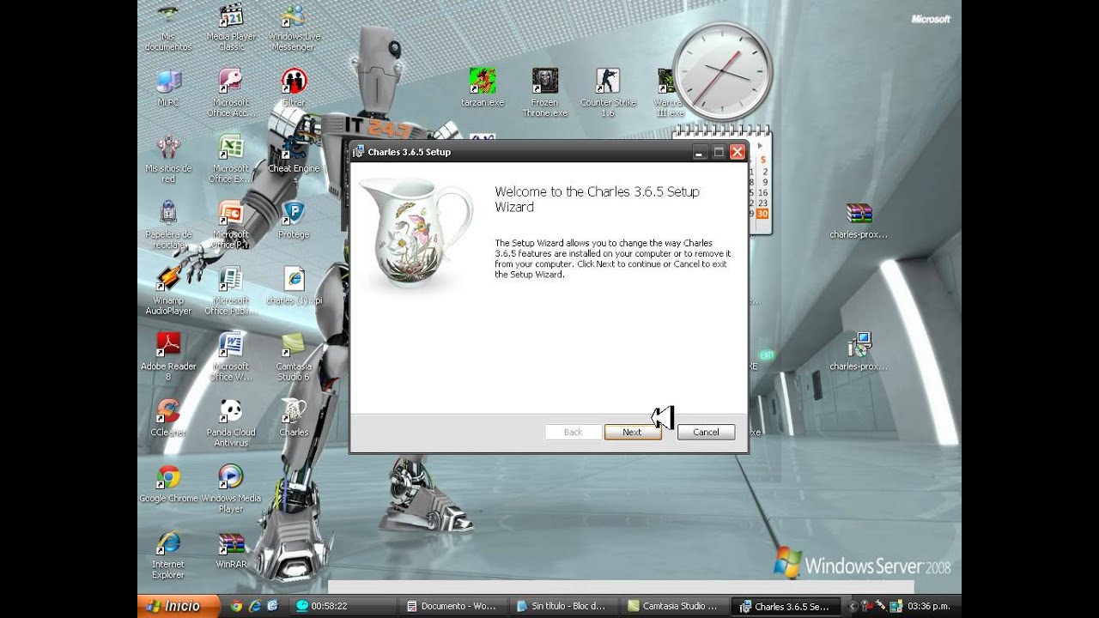Screen dimensions: 1099x618
Task: Switch to Sin título - Bloc de notas
Action: pos(565,606)
